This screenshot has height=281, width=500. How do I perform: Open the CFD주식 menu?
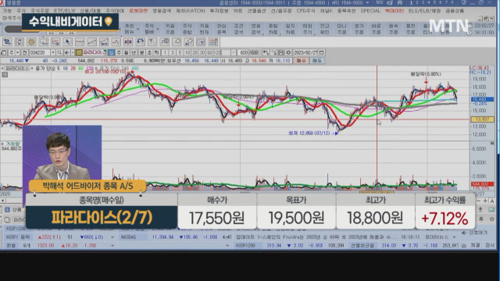(305, 11)
